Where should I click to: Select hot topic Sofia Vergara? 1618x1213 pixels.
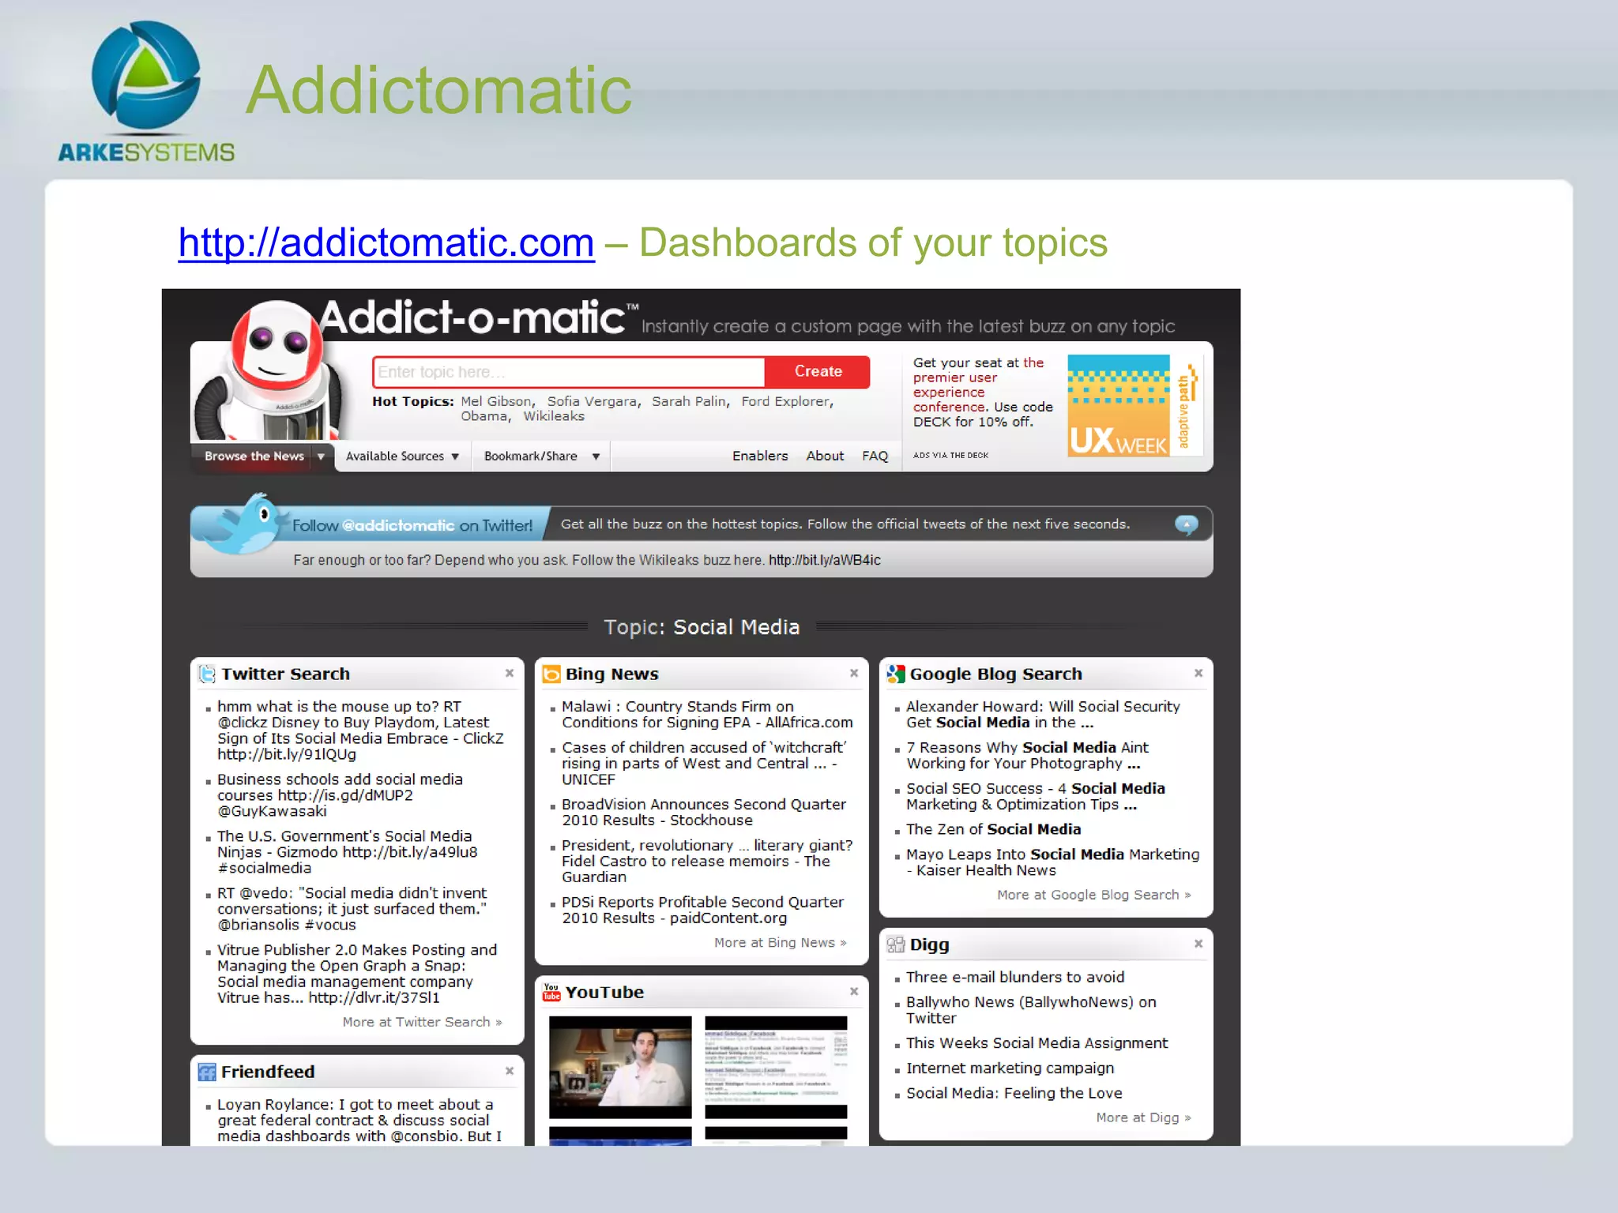pyautogui.click(x=593, y=401)
